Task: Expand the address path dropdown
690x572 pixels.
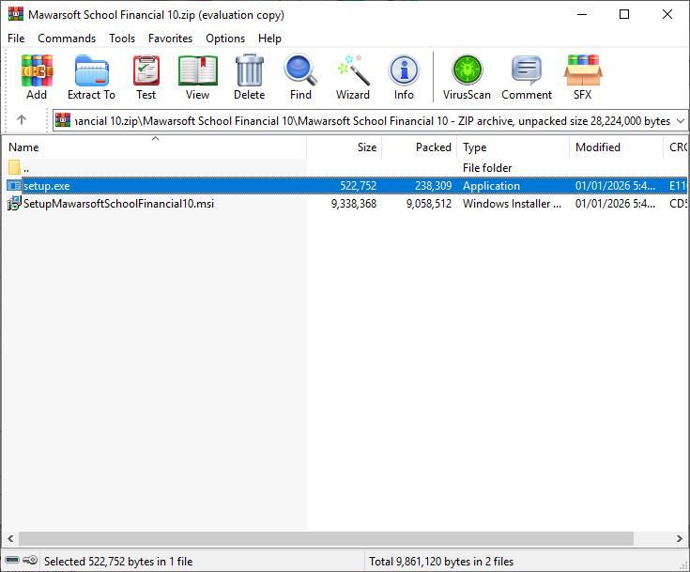Action: click(x=681, y=120)
